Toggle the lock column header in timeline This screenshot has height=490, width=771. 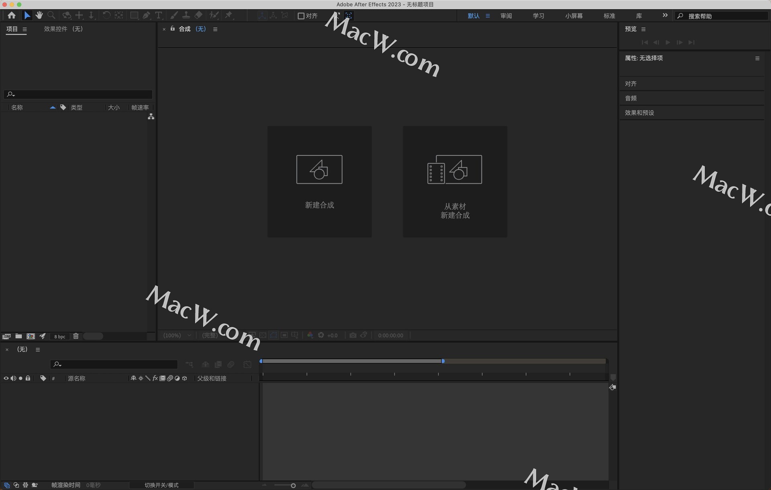click(x=28, y=378)
